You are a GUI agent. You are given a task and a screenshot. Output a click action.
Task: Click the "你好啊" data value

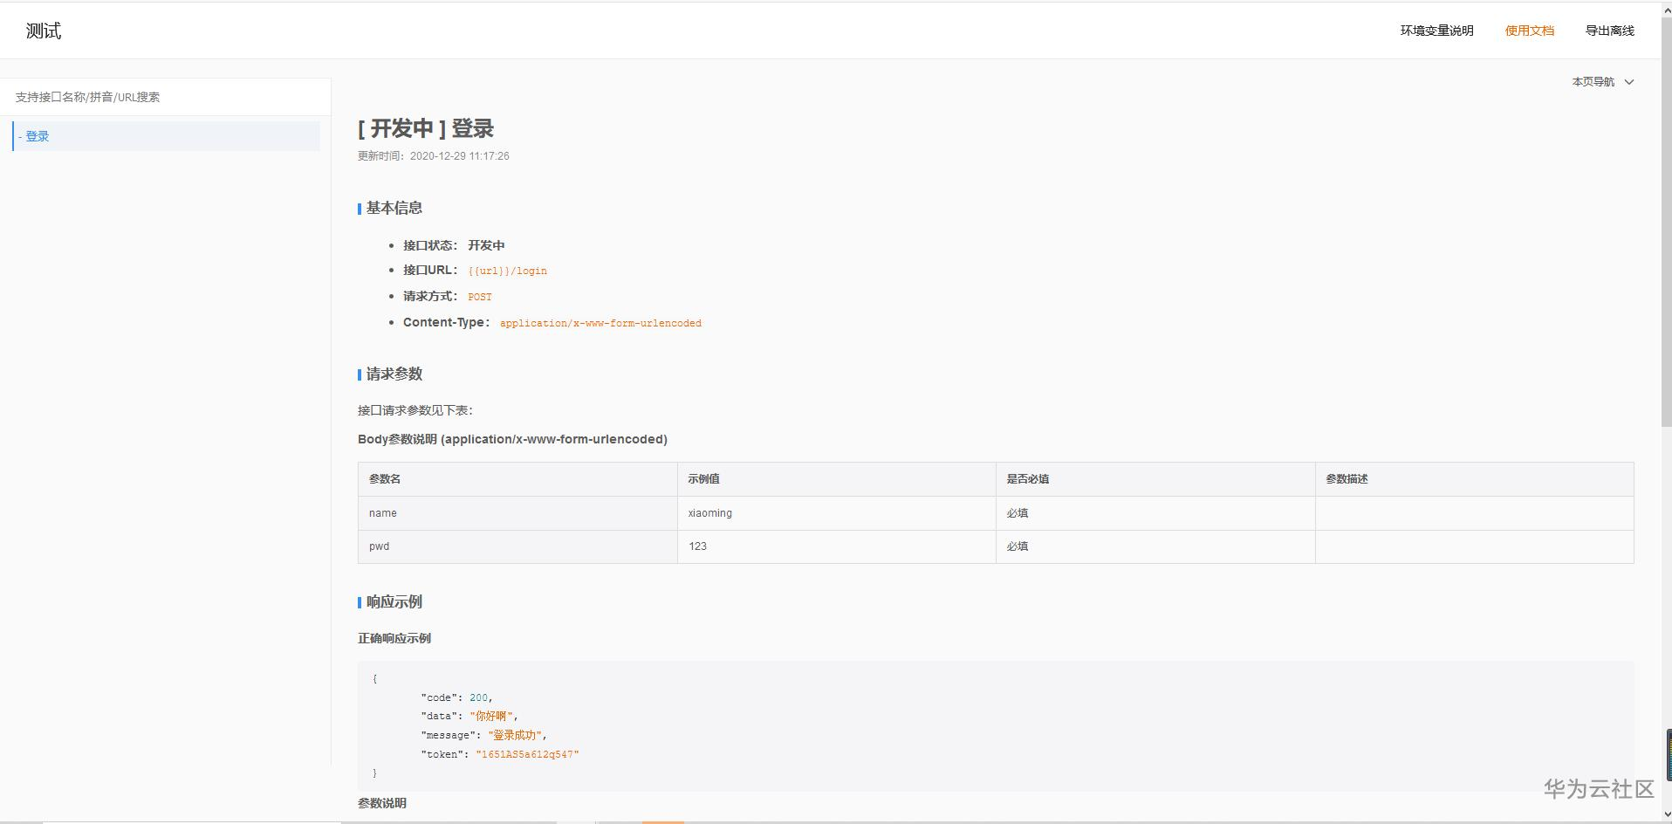click(491, 716)
